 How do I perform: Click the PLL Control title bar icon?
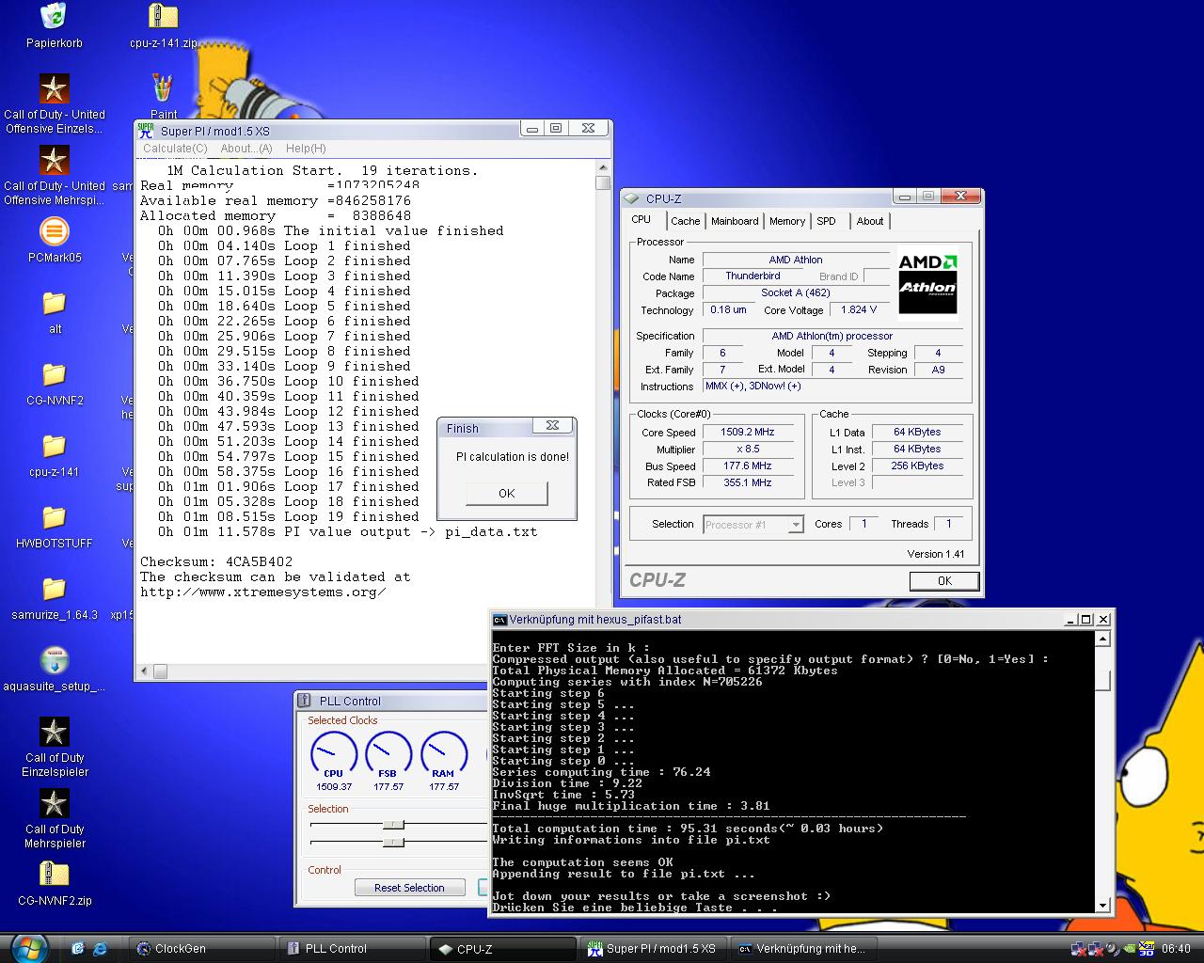click(305, 701)
